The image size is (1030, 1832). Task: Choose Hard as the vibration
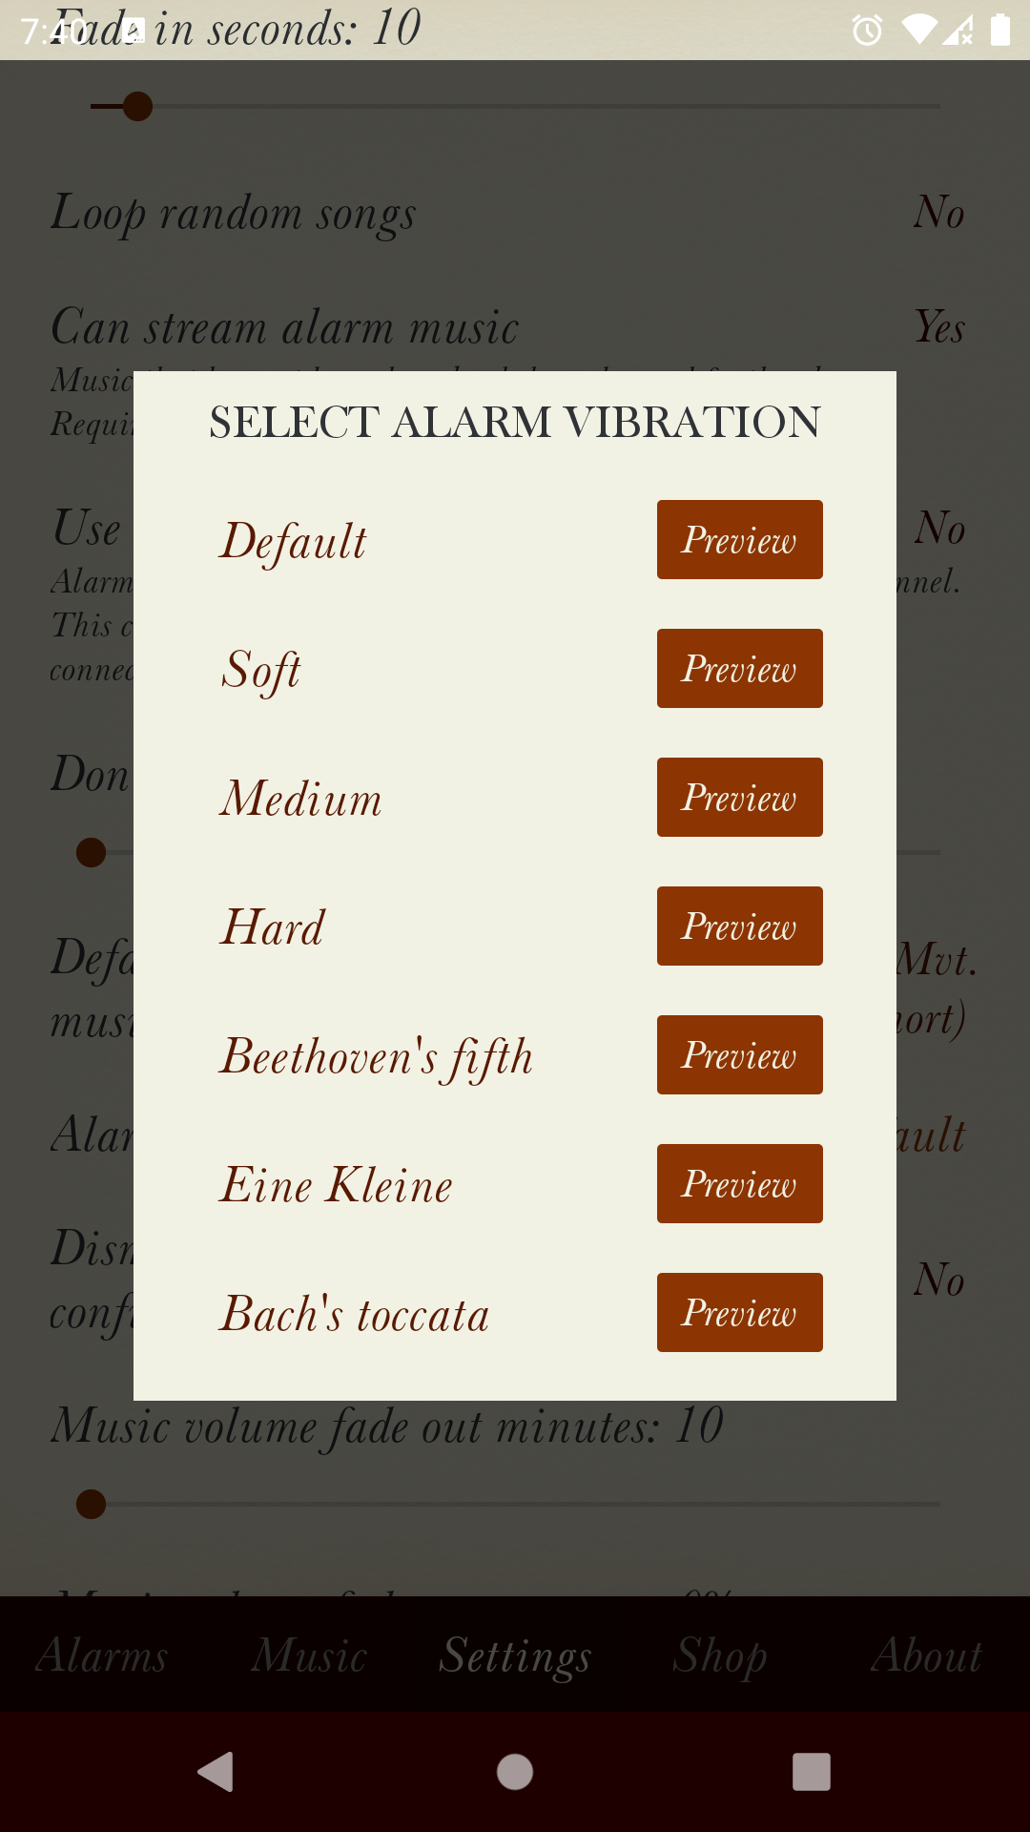[x=273, y=927]
